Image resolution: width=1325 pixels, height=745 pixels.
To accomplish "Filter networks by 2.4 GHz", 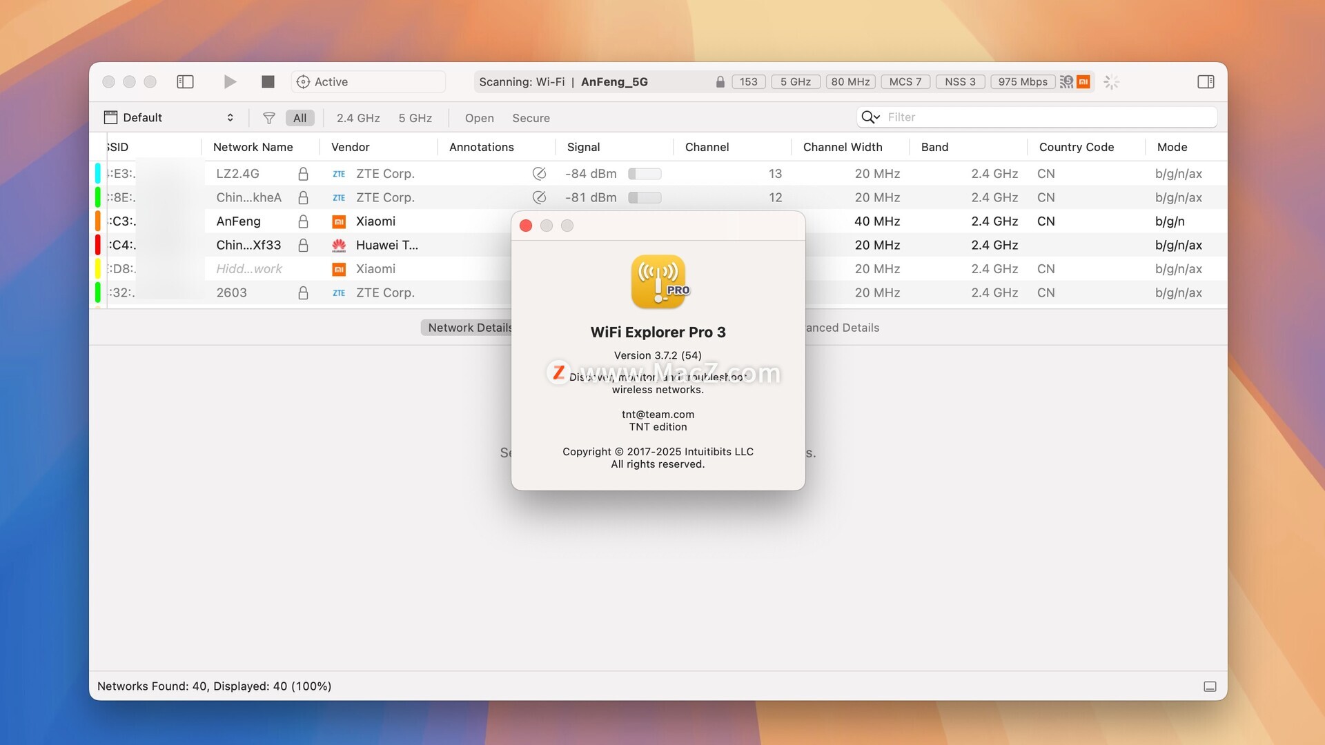I will pos(358,118).
